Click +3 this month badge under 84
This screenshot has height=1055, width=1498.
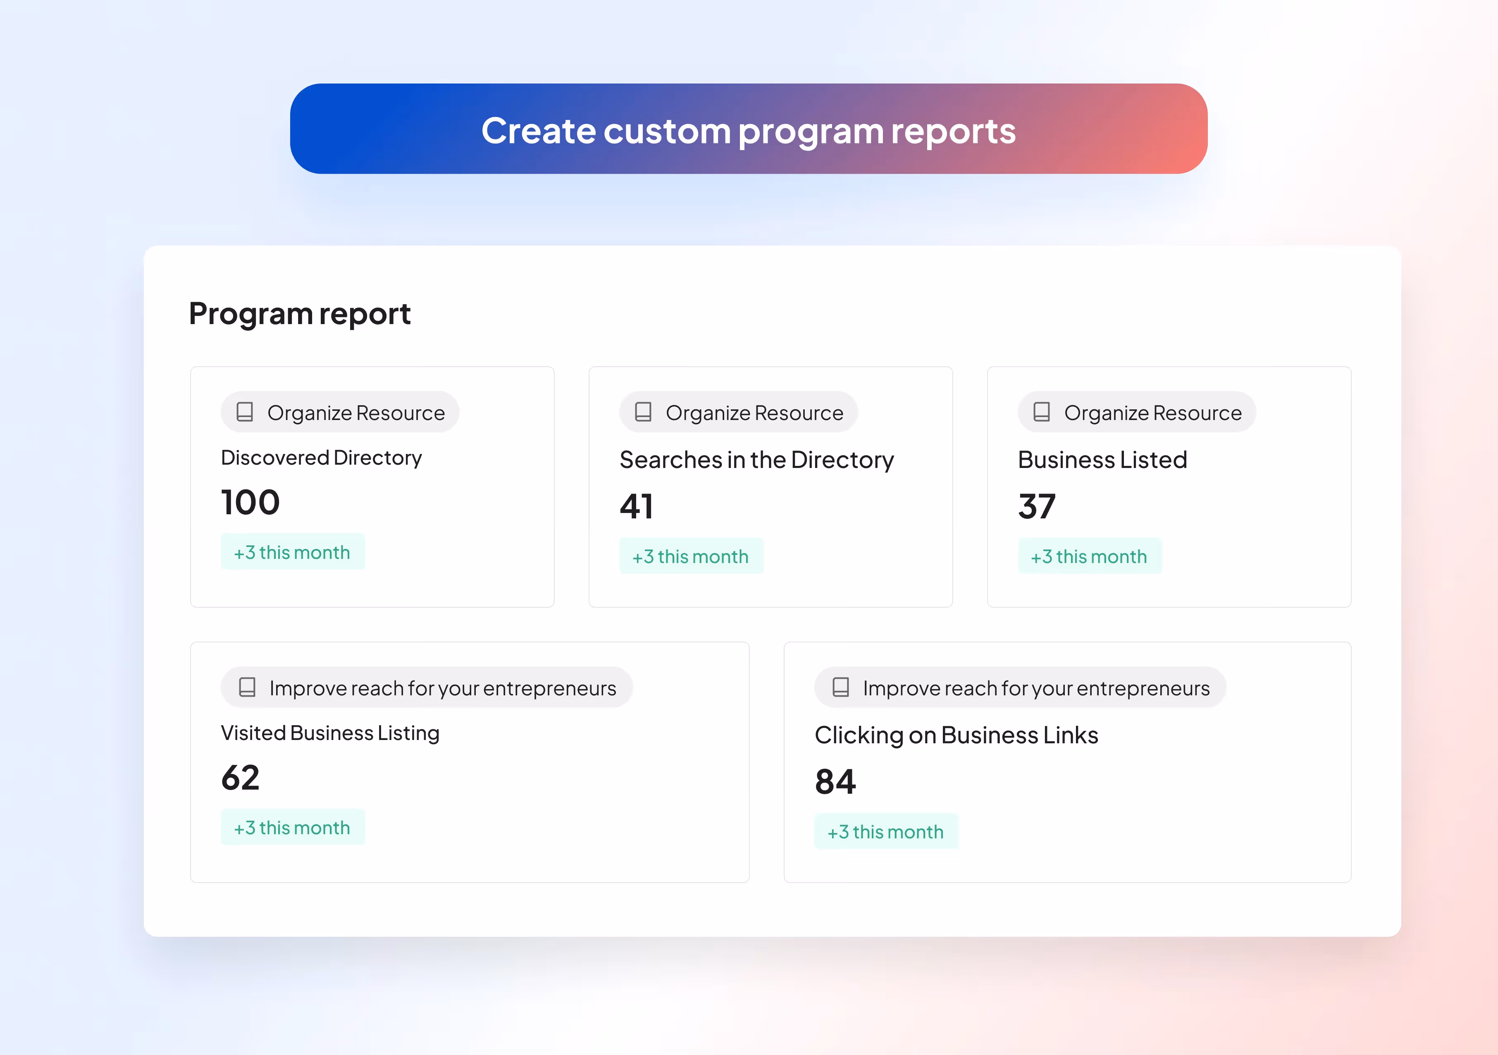885,831
